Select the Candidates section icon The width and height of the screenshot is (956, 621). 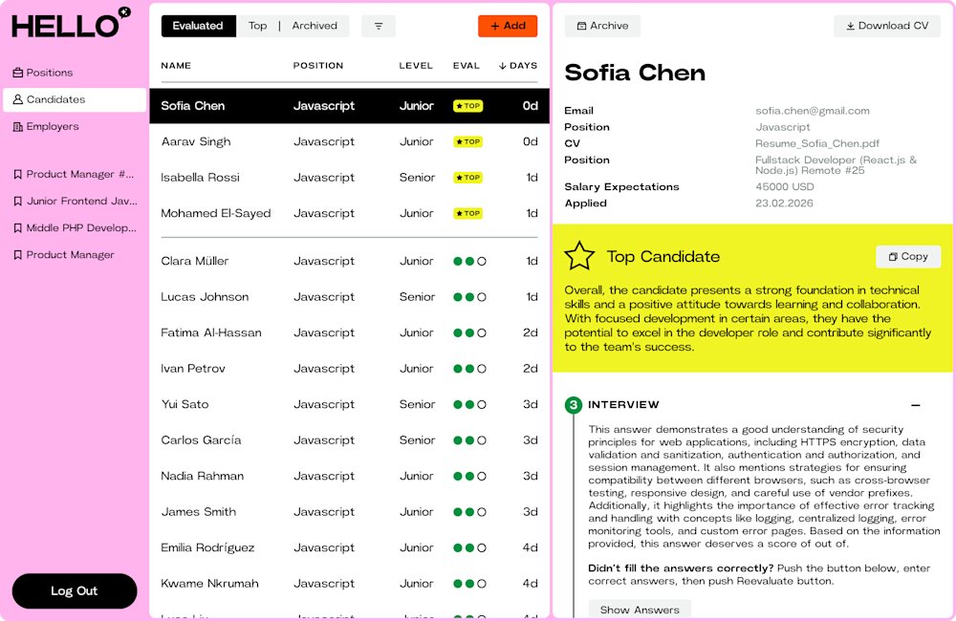click(16, 98)
